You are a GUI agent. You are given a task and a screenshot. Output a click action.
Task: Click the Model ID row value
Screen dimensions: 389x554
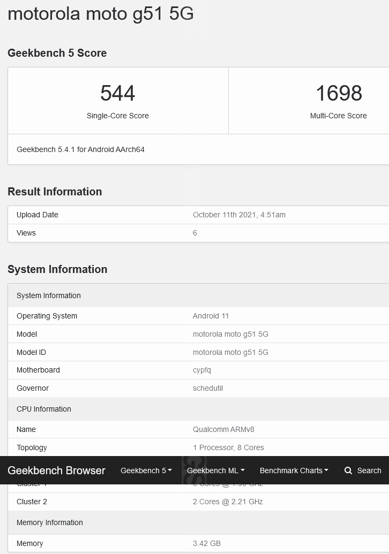pos(230,352)
